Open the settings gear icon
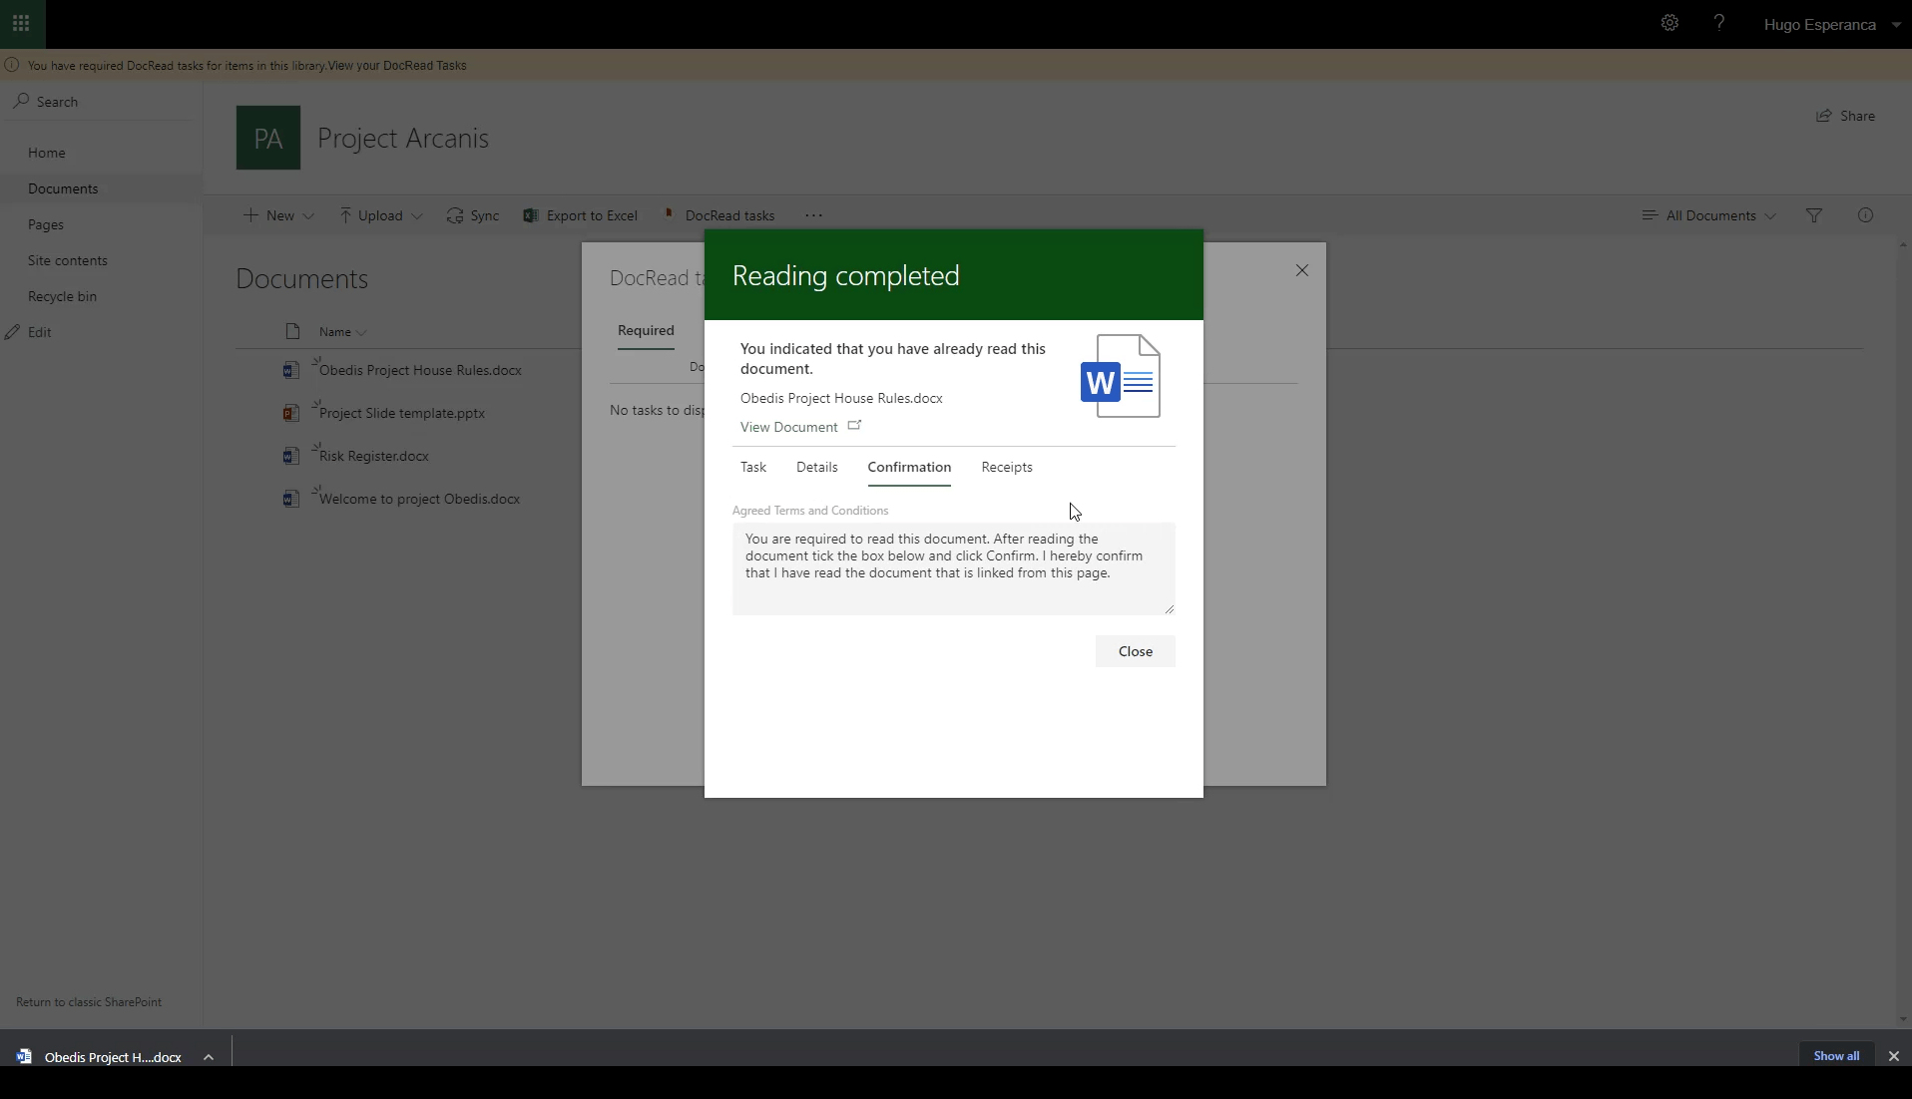Image resolution: width=1912 pixels, height=1099 pixels. tap(1670, 23)
